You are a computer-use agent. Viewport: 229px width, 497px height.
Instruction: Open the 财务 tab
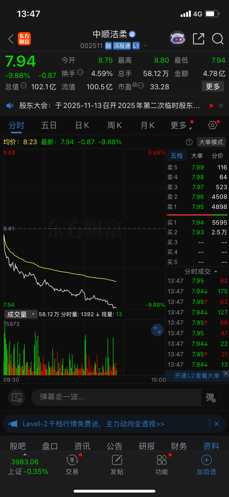(179, 446)
